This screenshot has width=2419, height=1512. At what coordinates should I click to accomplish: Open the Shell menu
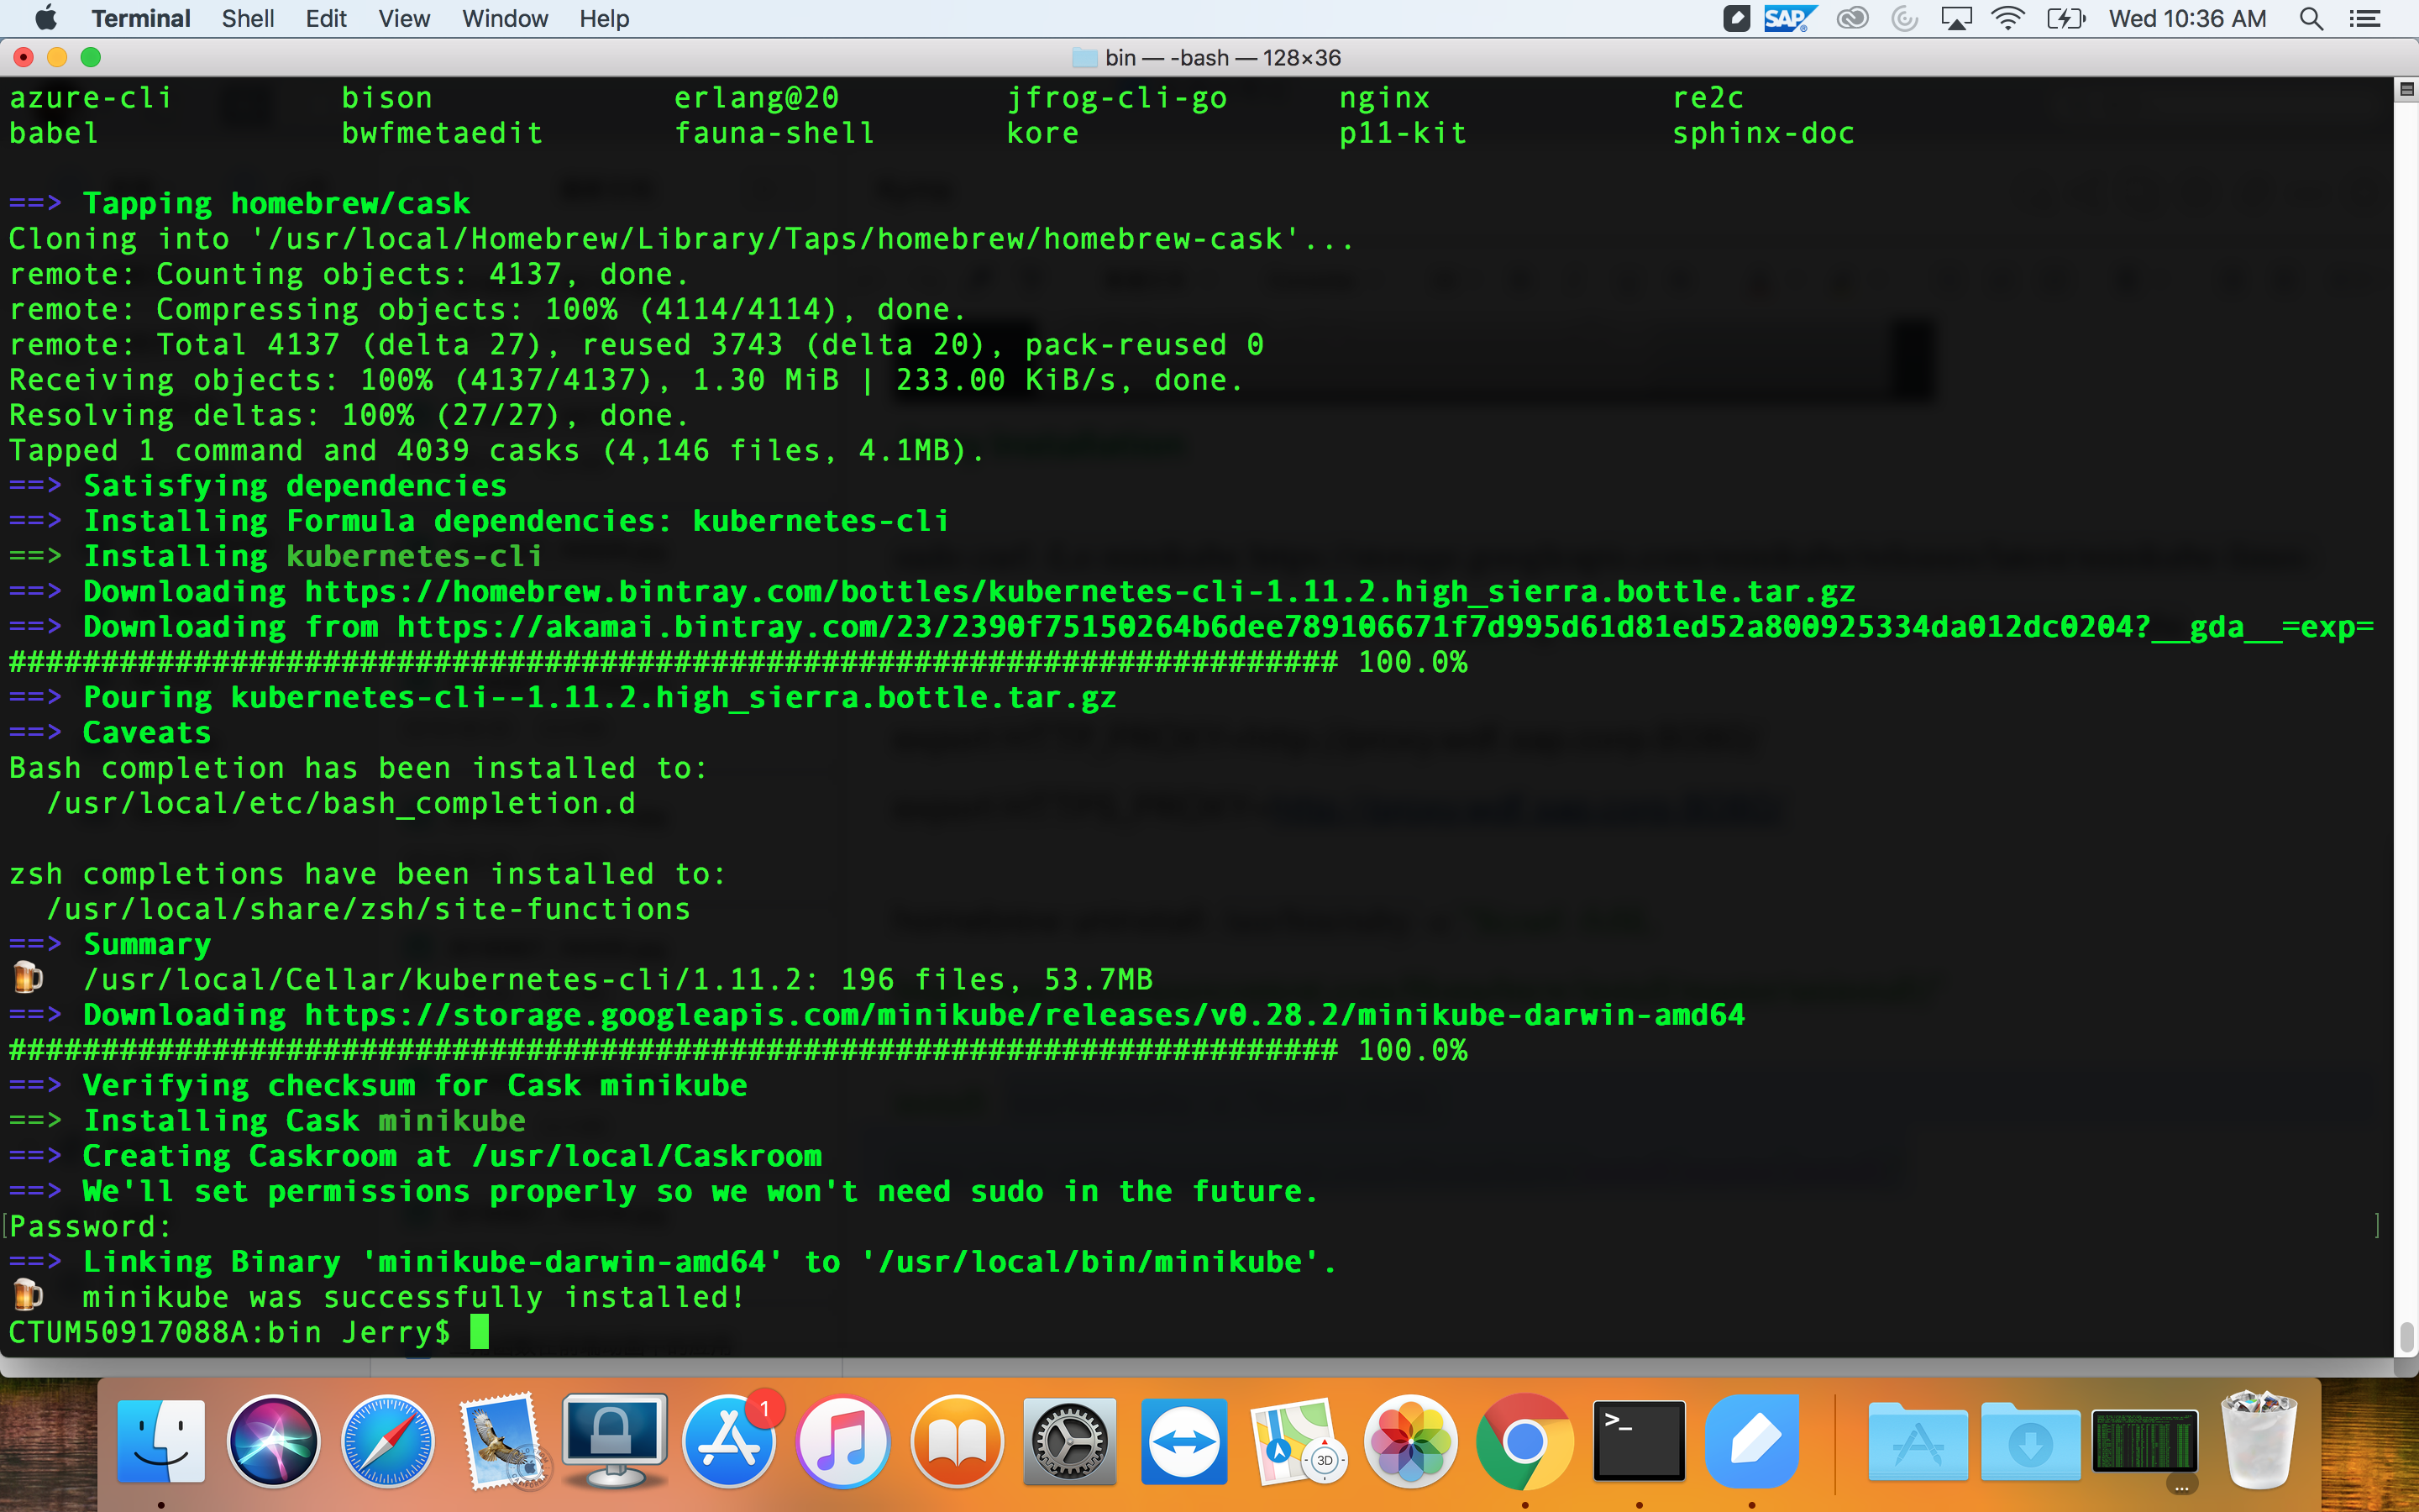pyautogui.click(x=248, y=18)
